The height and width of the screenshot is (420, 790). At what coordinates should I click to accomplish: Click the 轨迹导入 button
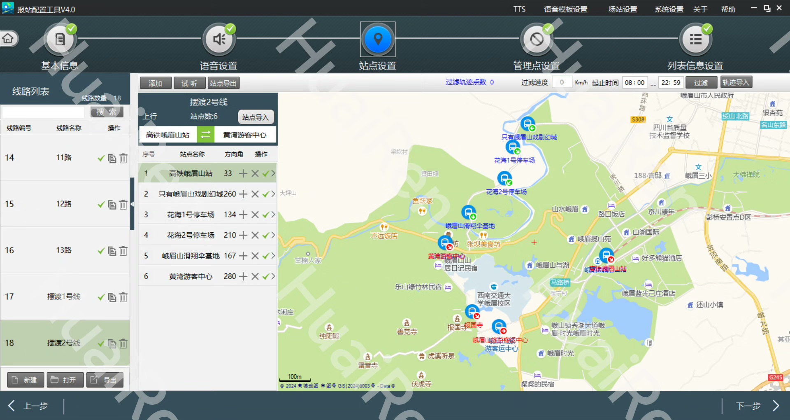(736, 82)
